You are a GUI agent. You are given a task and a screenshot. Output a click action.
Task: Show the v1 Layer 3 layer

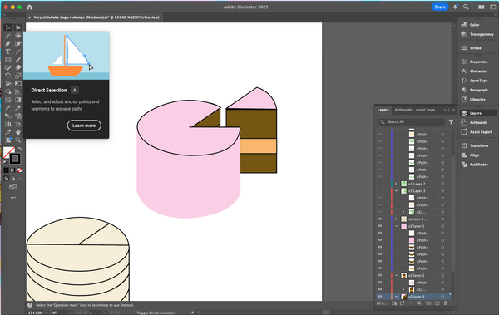pos(380,190)
